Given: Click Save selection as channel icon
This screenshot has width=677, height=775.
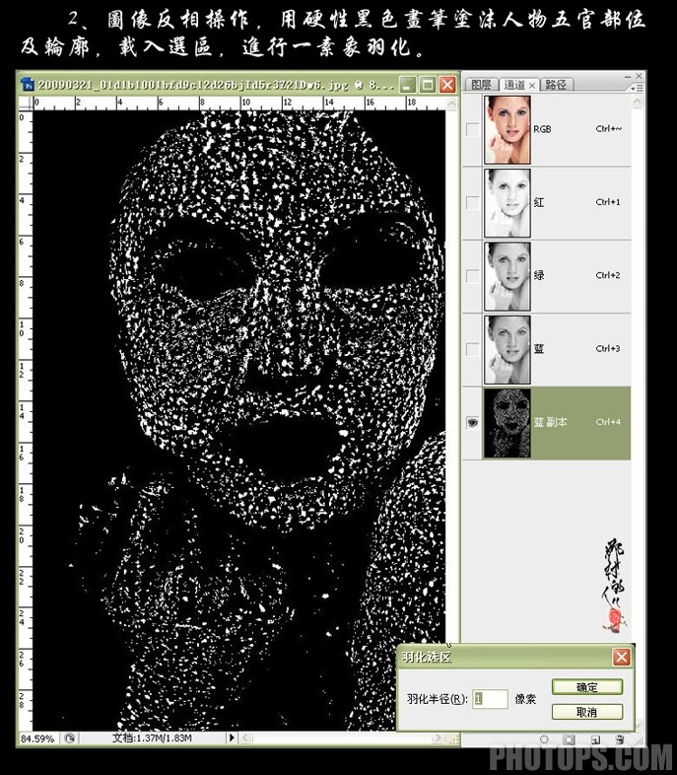Looking at the screenshot, I should point(570,740).
